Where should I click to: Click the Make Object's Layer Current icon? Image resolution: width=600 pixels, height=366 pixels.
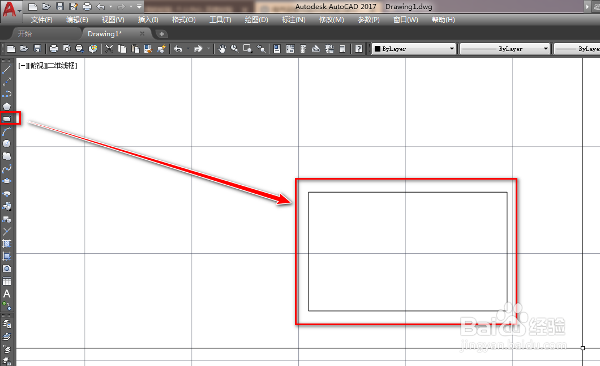[x=6, y=337]
